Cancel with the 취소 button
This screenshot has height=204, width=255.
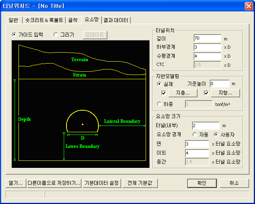234,183
